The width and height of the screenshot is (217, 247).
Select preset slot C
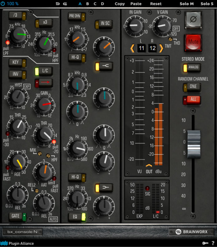(95, 4)
